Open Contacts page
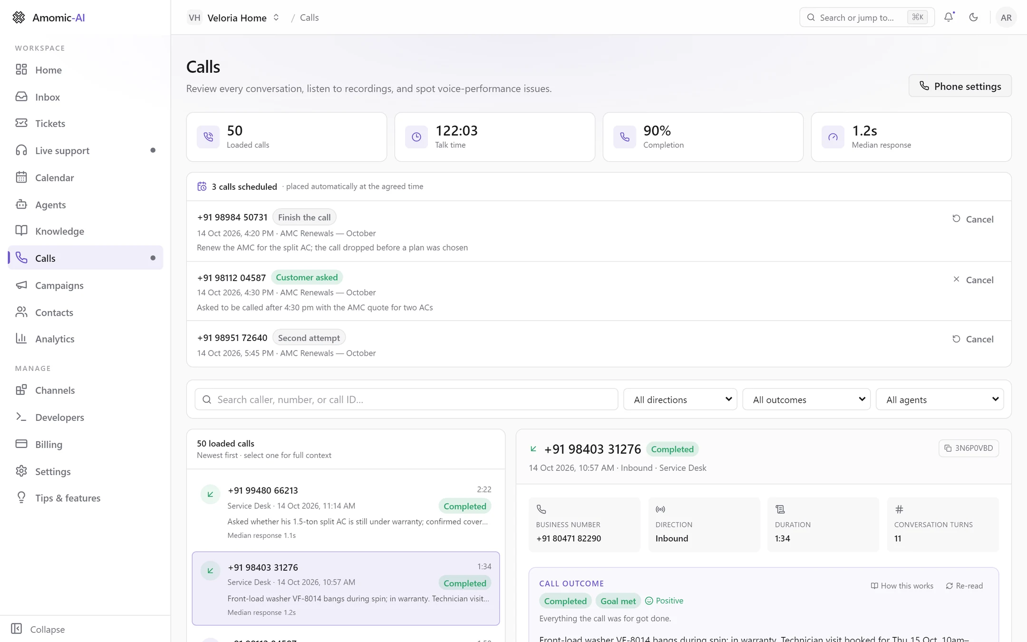 tap(86, 312)
